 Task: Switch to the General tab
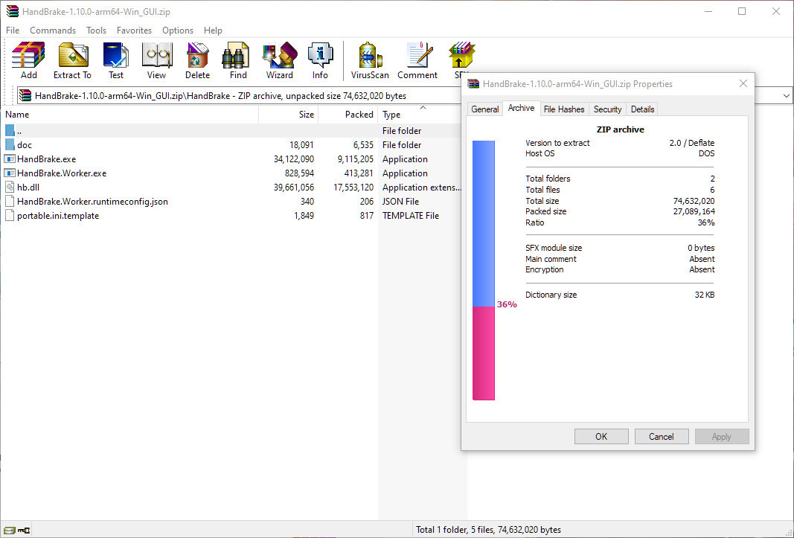484,109
